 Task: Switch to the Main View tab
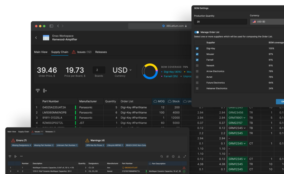41,52
